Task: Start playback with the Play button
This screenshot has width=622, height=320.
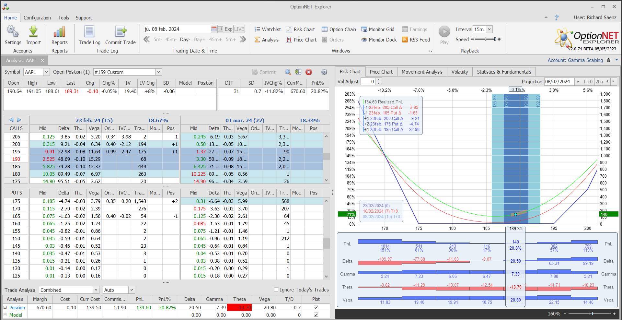Action: point(444,35)
